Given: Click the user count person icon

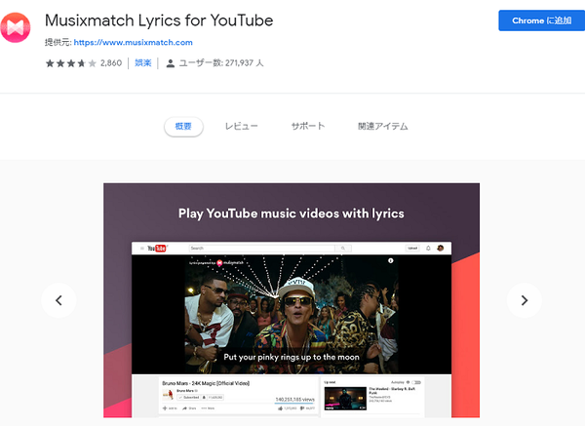Looking at the screenshot, I should coord(170,63).
